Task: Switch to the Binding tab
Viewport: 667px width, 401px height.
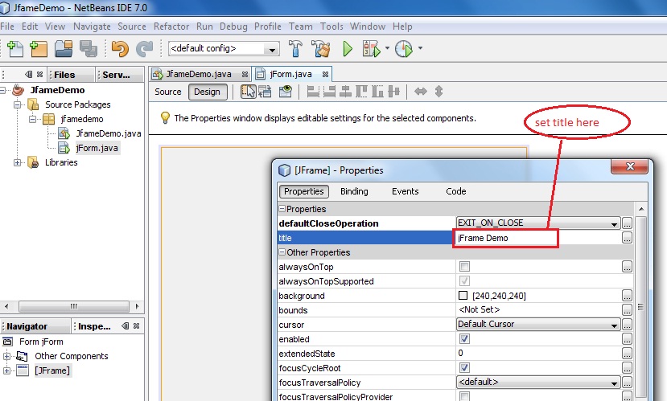Action: pos(354,191)
